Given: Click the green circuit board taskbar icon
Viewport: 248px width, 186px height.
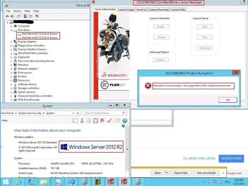Looking at the screenshot, I should pyautogui.click(x=97, y=182).
